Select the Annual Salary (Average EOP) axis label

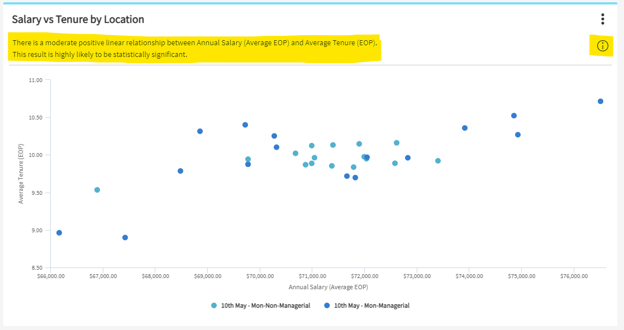click(x=328, y=287)
